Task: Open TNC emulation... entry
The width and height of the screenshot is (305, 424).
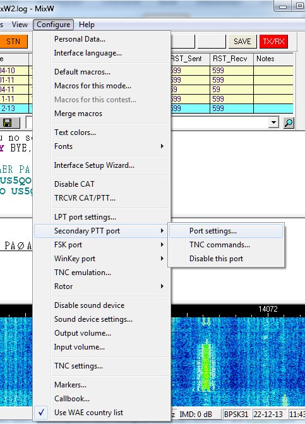Action: coord(102,273)
